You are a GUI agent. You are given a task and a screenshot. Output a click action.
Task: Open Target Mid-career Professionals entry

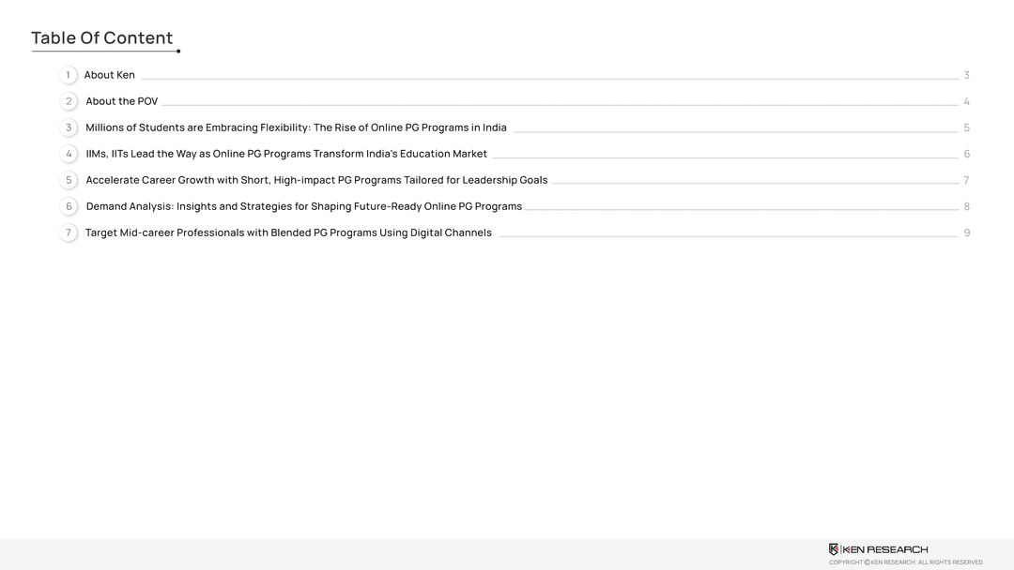[x=288, y=232]
